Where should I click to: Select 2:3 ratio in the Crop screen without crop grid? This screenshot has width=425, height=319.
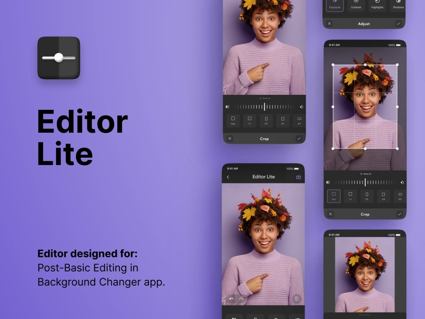266,120
